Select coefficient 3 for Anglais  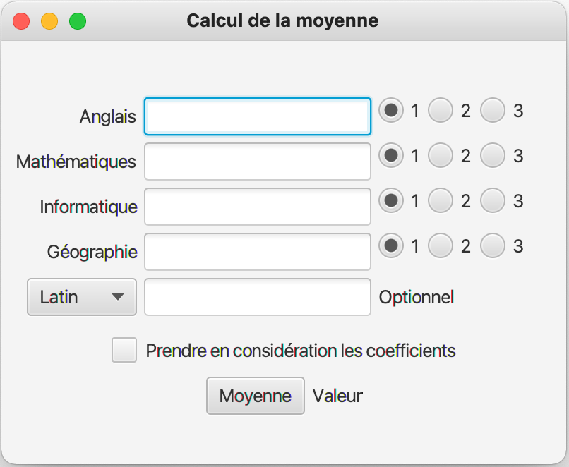[493, 111]
